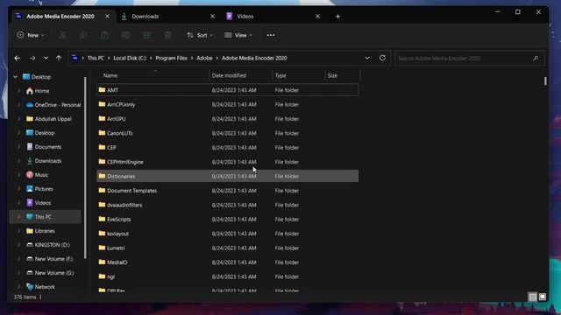Collapse the top Desktop tree node
This screenshot has height=315, width=561.
click(x=15, y=77)
